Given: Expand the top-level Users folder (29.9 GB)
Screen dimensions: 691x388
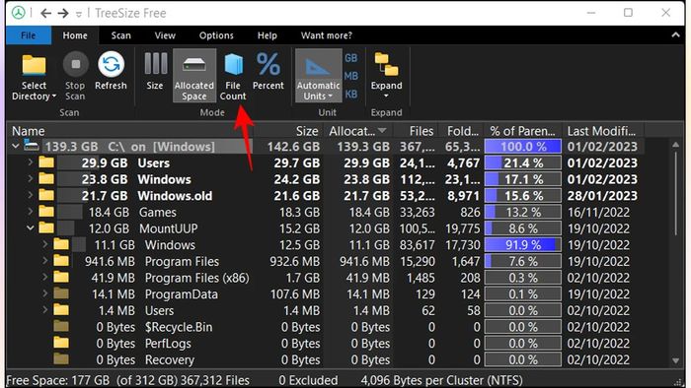Looking at the screenshot, I should click(30, 162).
